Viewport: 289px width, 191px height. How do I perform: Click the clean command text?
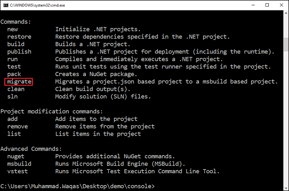pyautogui.click(x=16, y=89)
